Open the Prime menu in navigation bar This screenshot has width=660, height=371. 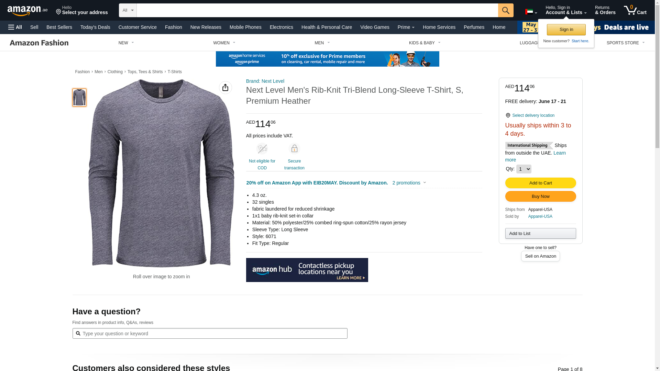pos(406,27)
